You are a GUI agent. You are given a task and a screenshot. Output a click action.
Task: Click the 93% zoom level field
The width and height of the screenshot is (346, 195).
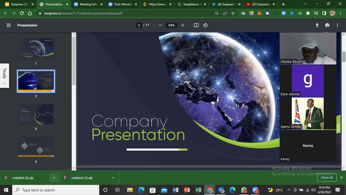tap(171, 25)
